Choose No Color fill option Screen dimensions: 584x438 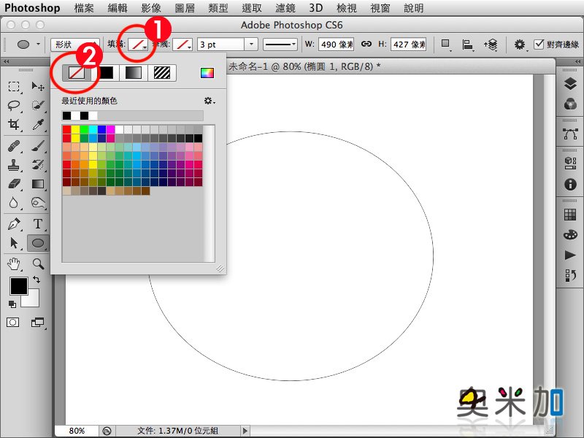click(77, 72)
